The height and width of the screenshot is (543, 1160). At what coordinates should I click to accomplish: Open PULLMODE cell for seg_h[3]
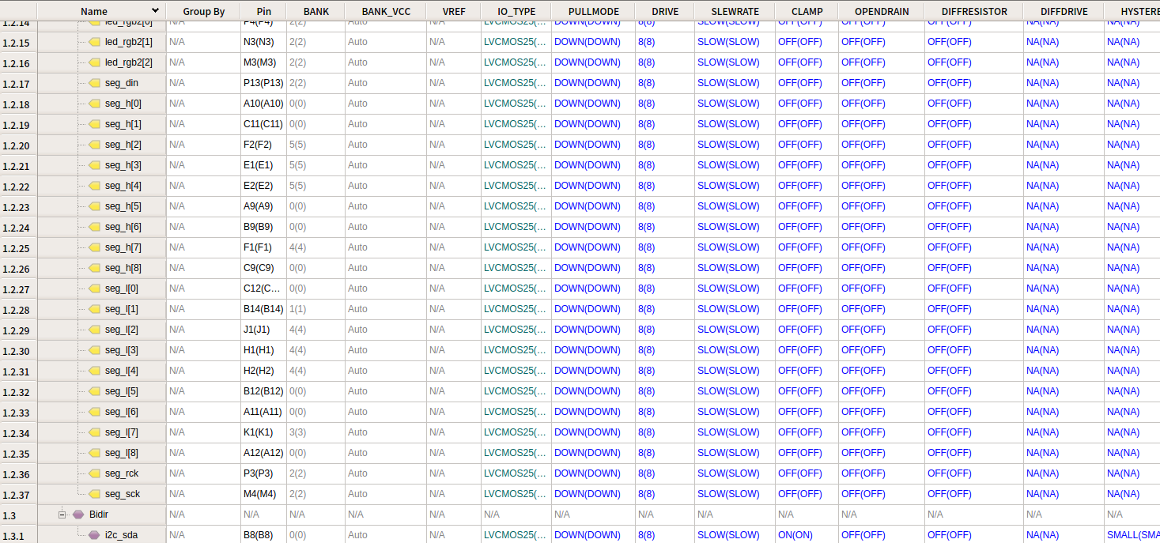(x=587, y=165)
